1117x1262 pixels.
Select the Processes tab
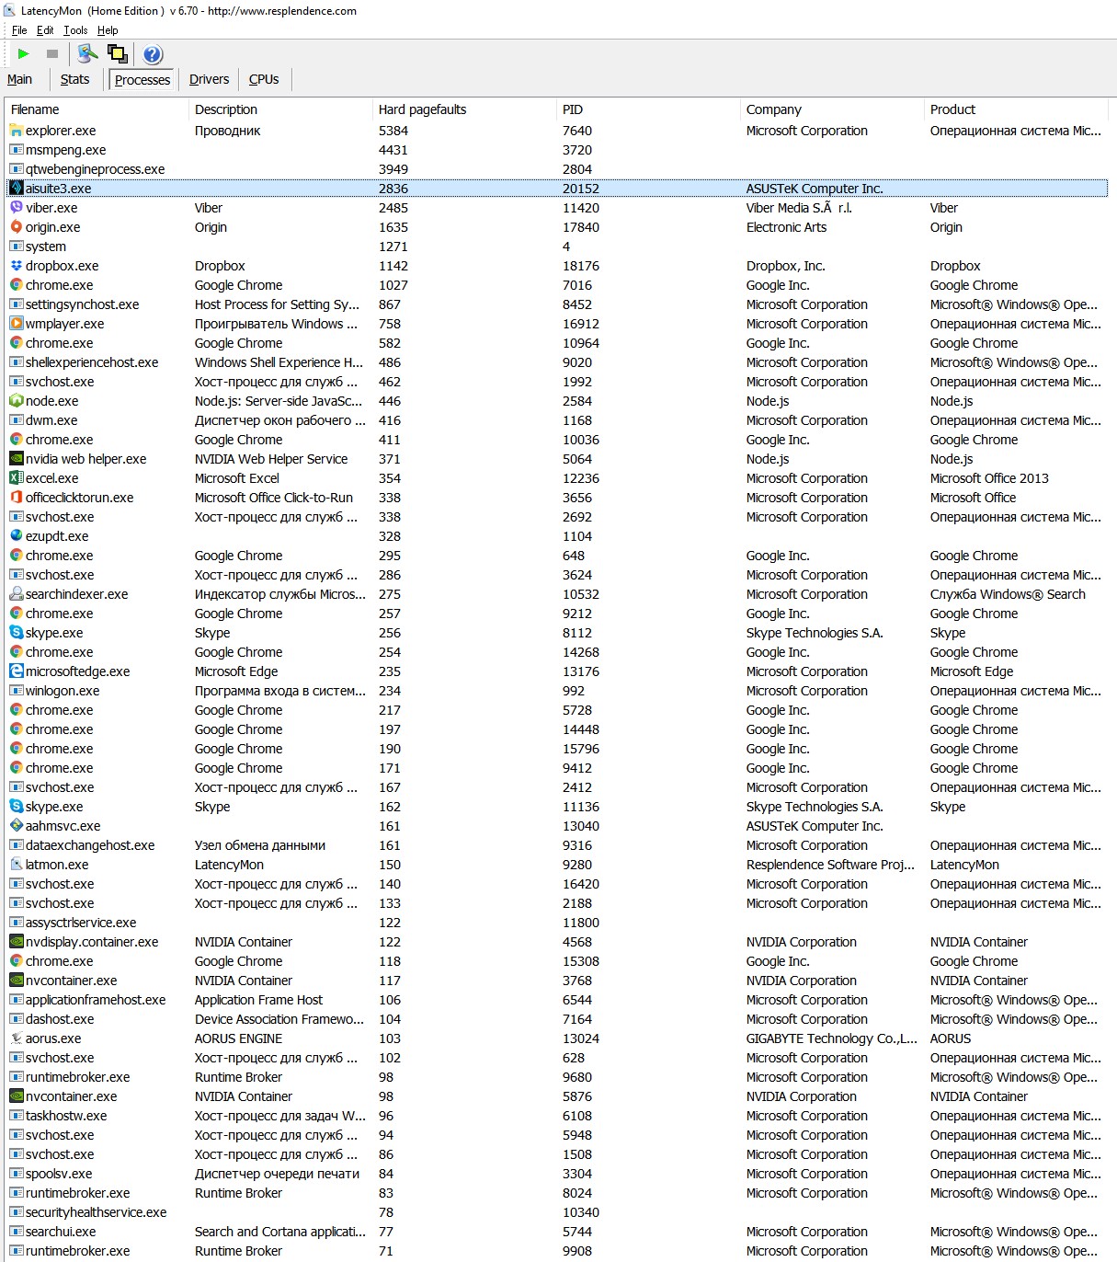point(142,80)
